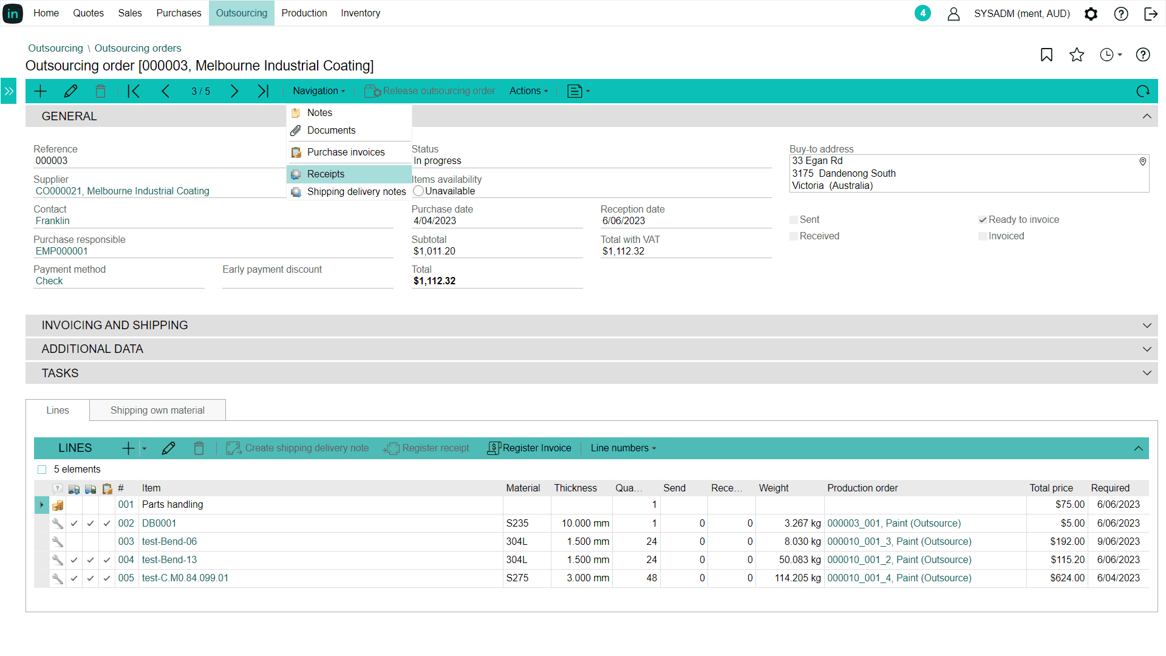
Task: Open the Actions dropdown menu
Action: tap(528, 91)
